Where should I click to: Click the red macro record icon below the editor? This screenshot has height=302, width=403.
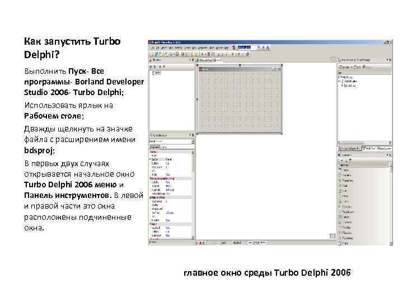click(200, 243)
